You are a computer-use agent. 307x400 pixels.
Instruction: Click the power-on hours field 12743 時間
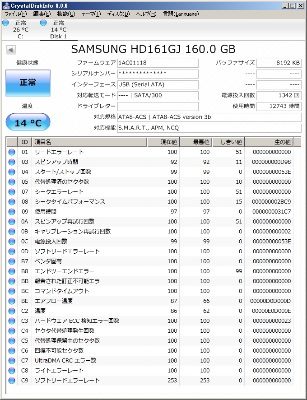pyautogui.click(x=279, y=106)
